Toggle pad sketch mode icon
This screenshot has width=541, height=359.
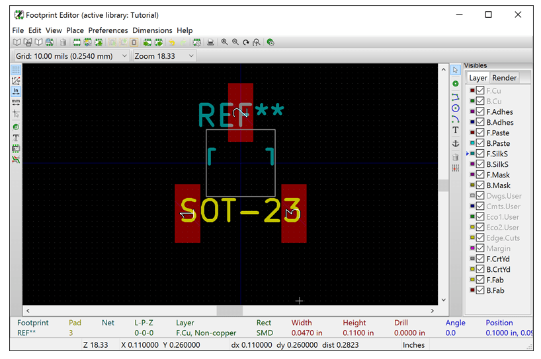click(x=16, y=127)
